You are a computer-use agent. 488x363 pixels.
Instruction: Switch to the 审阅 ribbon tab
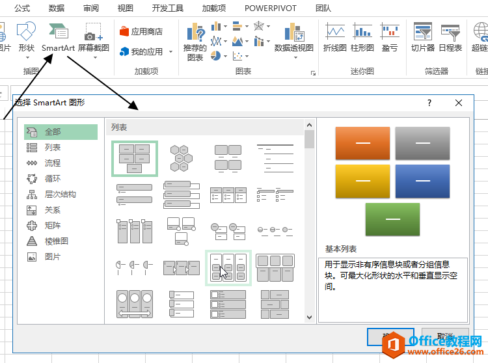92,8
